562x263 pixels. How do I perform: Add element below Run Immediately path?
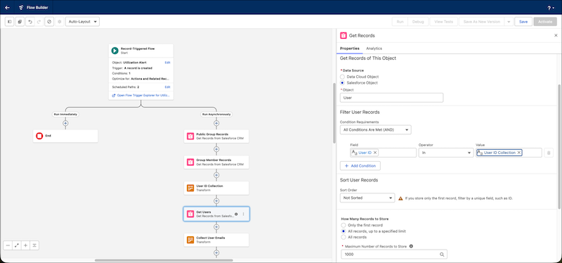(x=65, y=123)
